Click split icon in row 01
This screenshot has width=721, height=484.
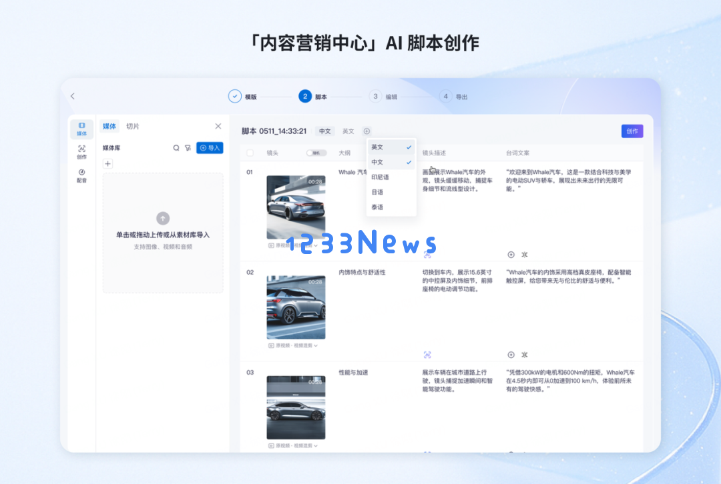(x=525, y=255)
